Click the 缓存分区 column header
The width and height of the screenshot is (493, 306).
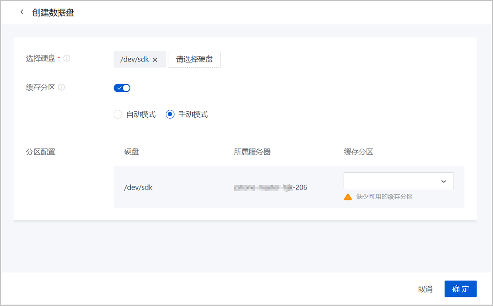pos(358,152)
